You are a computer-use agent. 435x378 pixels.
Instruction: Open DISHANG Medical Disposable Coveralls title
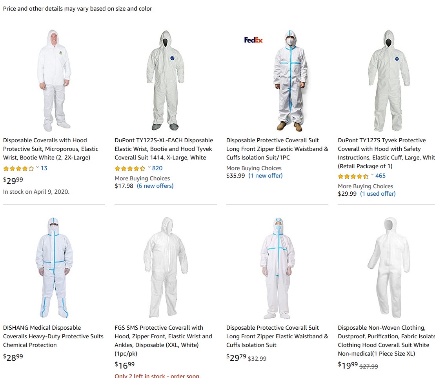(x=53, y=336)
